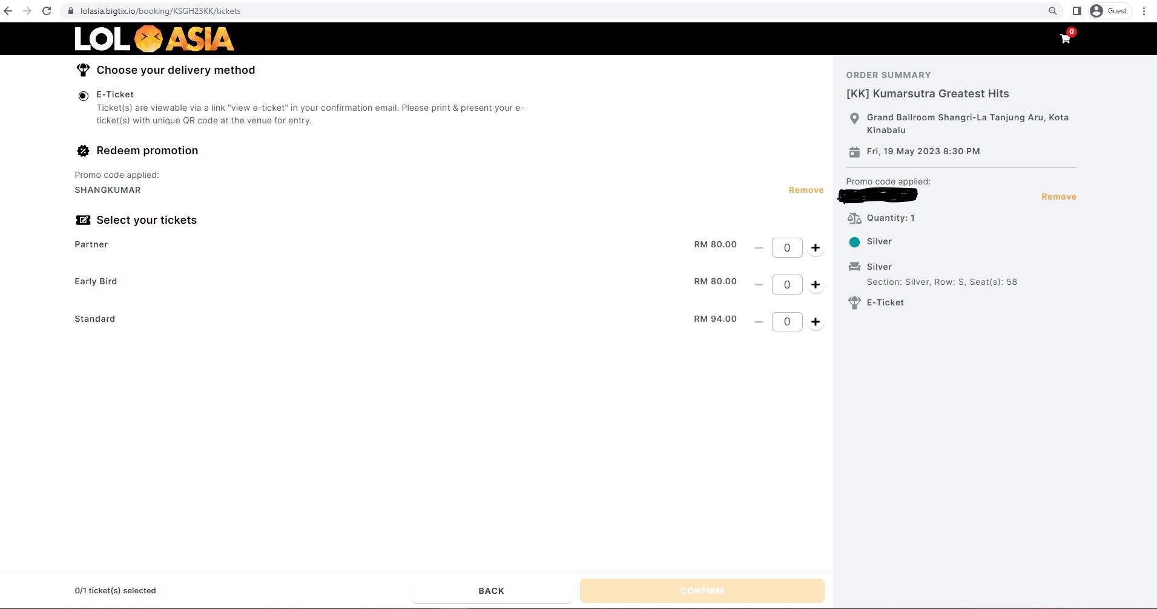The image size is (1157, 609).
Task: Click the Grand Ballroom Shangri-La venue text
Action: point(967,123)
